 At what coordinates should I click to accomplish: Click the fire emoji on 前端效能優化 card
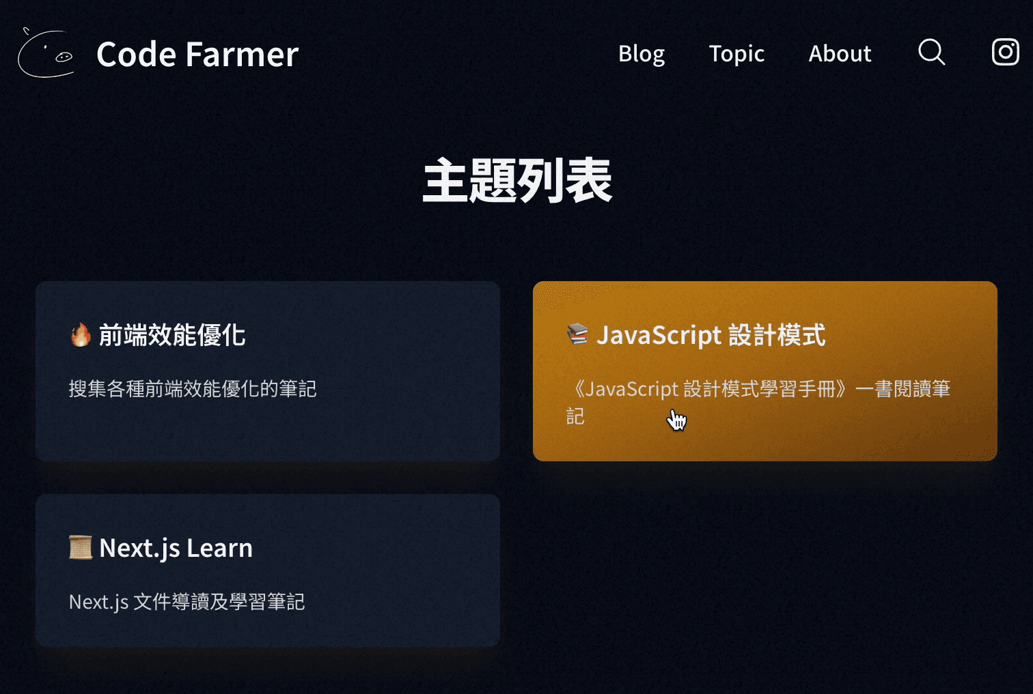[80, 335]
